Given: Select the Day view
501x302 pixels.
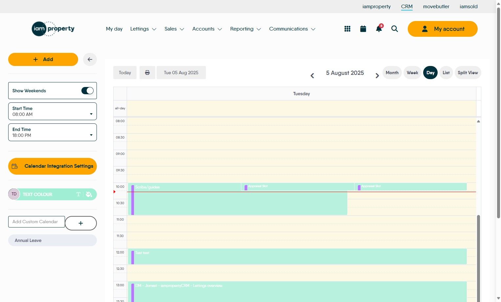Looking at the screenshot, I should (430, 73).
